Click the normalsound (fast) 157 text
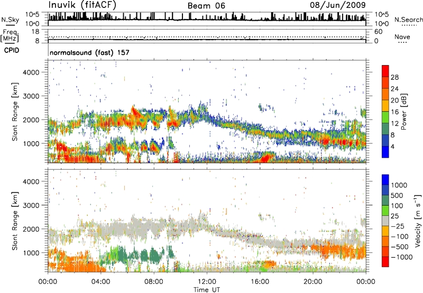423x293 pixels. click(x=89, y=52)
